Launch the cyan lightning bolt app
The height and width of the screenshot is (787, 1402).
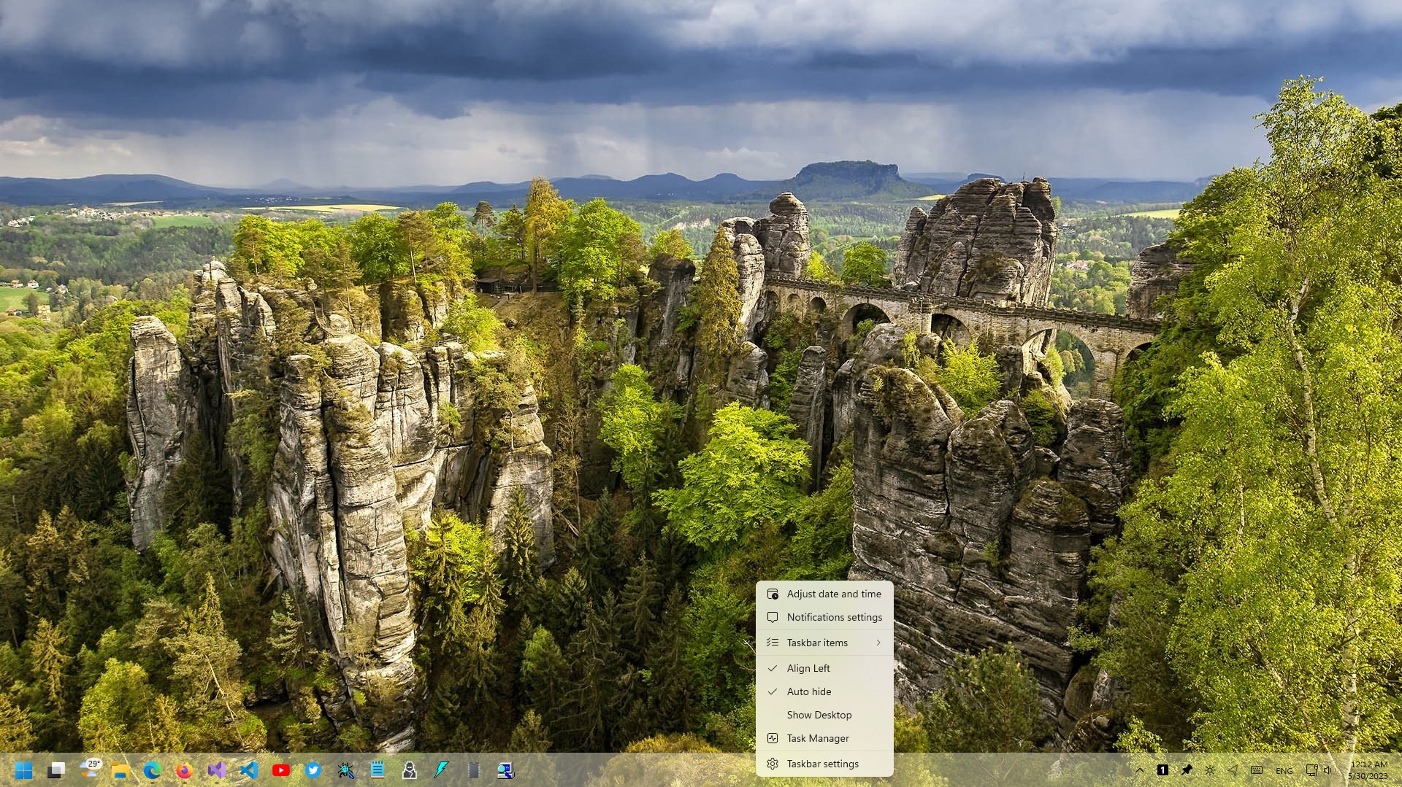(442, 770)
